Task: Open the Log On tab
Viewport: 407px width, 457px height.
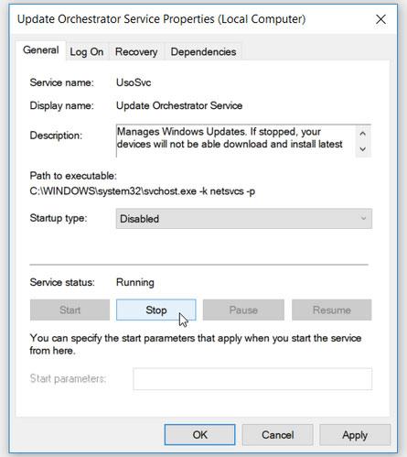Action: (87, 52)
